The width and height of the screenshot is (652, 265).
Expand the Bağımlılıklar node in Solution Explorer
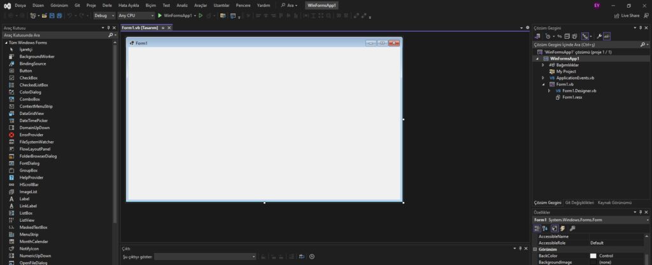[x=542, y=65]
